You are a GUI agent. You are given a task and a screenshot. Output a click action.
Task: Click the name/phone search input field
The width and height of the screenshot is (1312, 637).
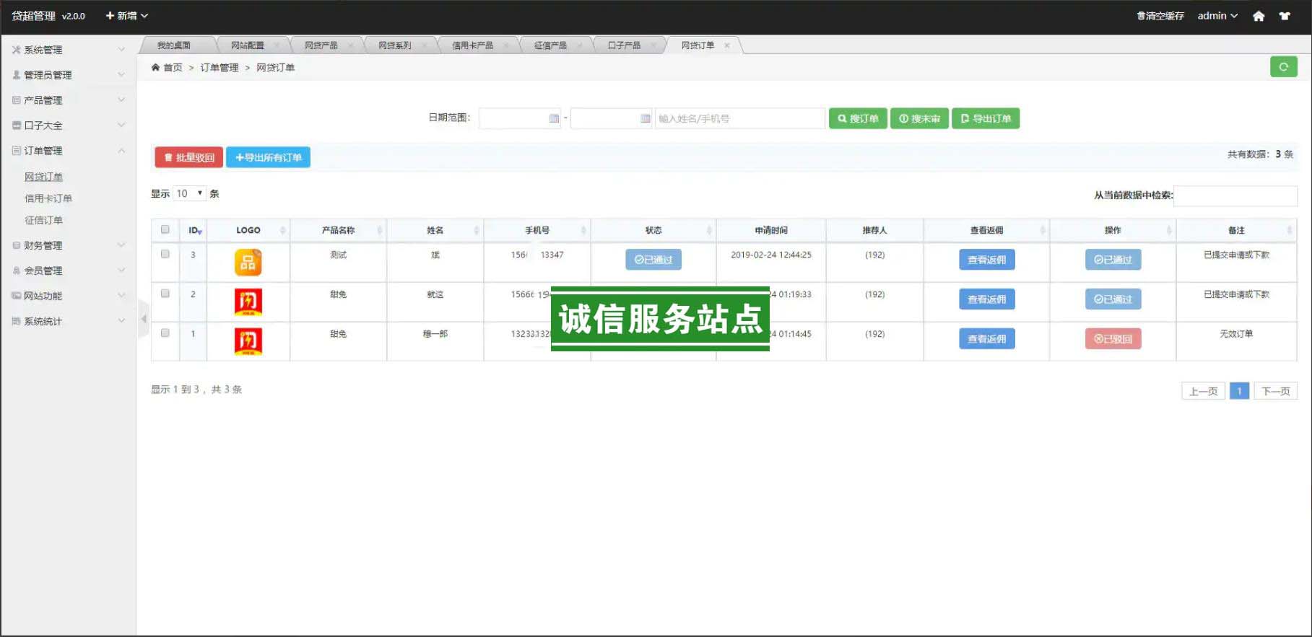pos(739,118)
